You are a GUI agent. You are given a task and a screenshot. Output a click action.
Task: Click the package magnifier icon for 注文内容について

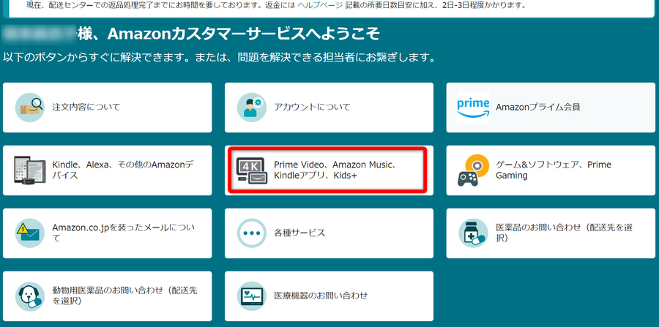30,108
